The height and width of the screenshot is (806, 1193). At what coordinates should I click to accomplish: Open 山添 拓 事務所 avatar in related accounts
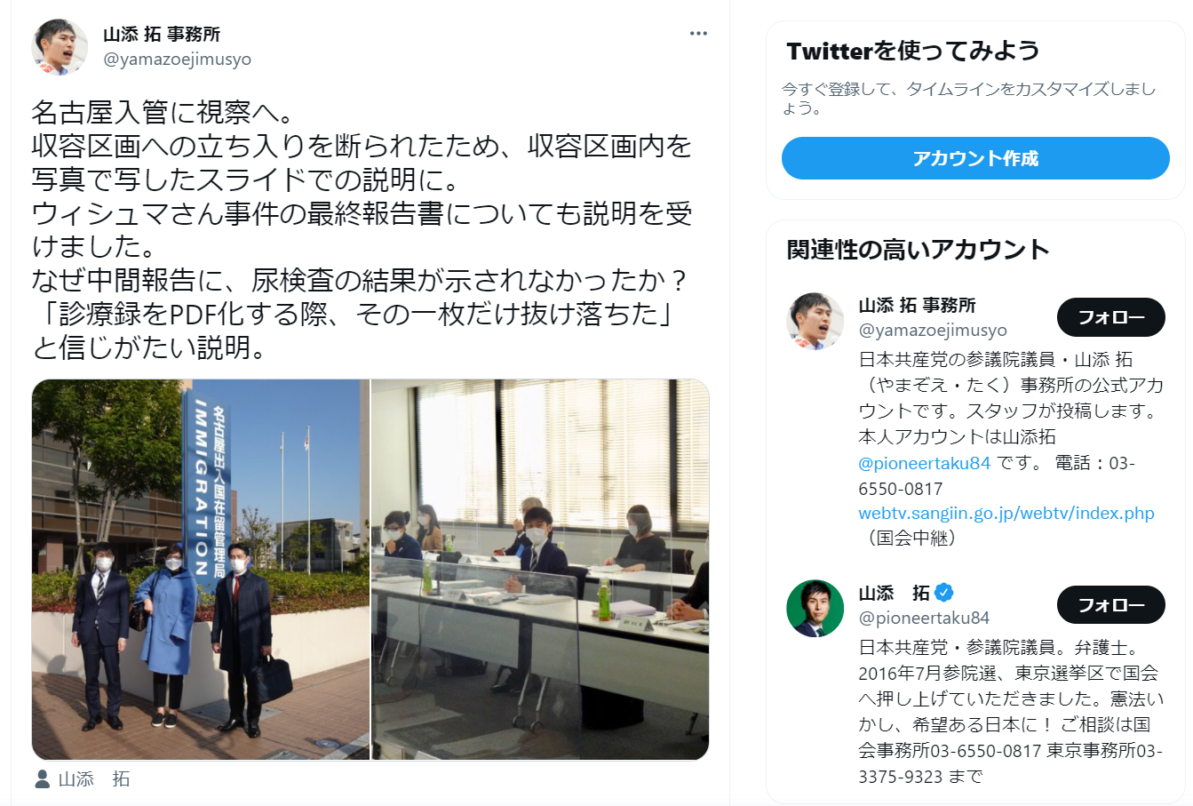click(x=815, y=321)
